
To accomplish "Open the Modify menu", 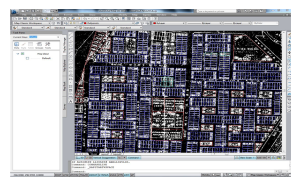I will [123, 14].
